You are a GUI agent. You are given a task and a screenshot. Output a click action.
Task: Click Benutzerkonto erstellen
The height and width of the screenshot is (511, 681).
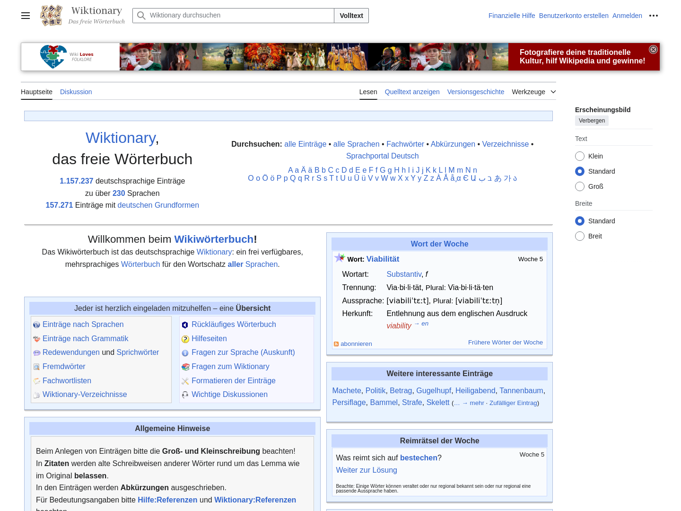pyautogui.click(x=574, y=16)
